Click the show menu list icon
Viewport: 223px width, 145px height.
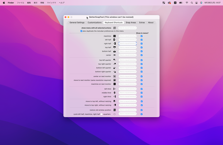[x=115, y=28]
